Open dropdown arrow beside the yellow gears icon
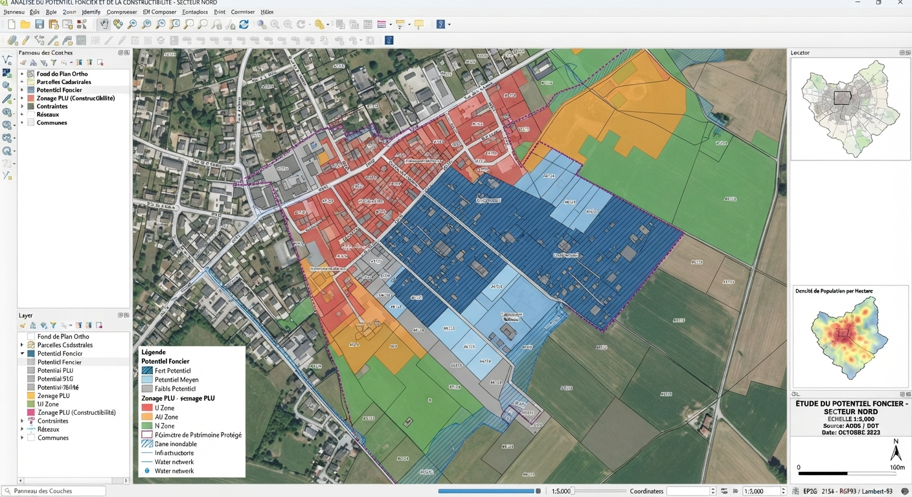Screen dimensions: 912x497 329,25
